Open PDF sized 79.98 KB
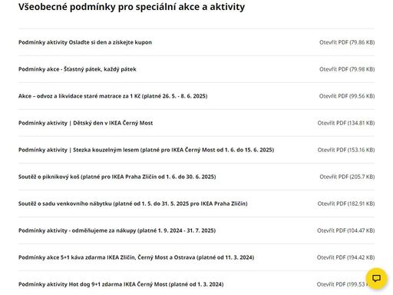The height and width of the screenshot is (295, 393). pyautogui.click(x=347, y=69)
